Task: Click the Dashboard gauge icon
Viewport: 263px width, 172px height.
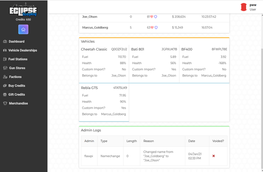Action: (5, 41)
